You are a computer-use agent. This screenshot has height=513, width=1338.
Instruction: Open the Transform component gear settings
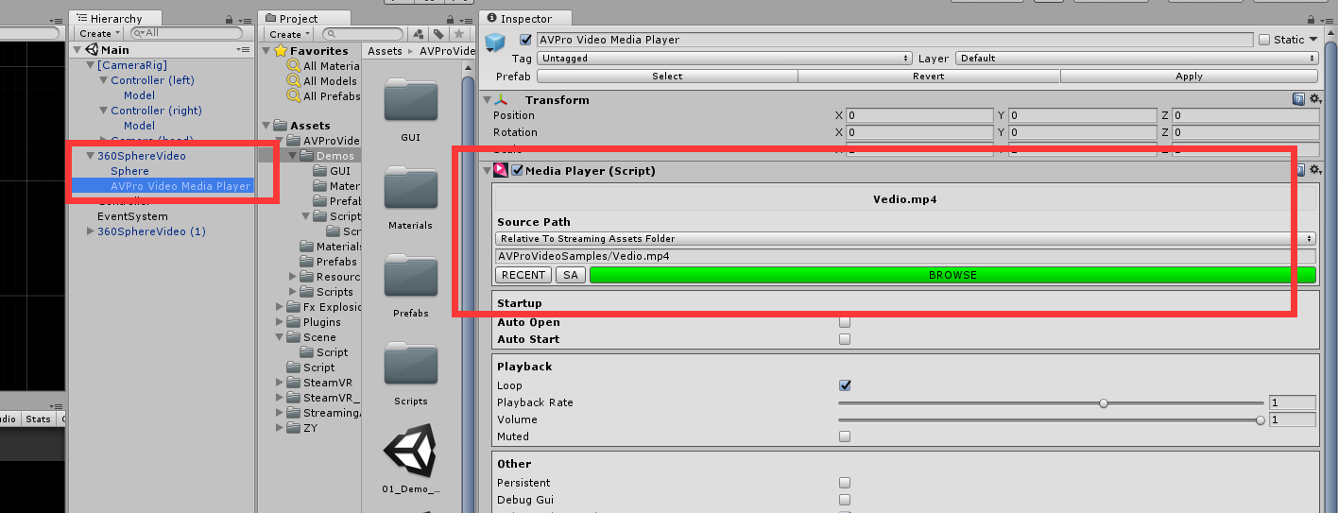pos(1313,99)
